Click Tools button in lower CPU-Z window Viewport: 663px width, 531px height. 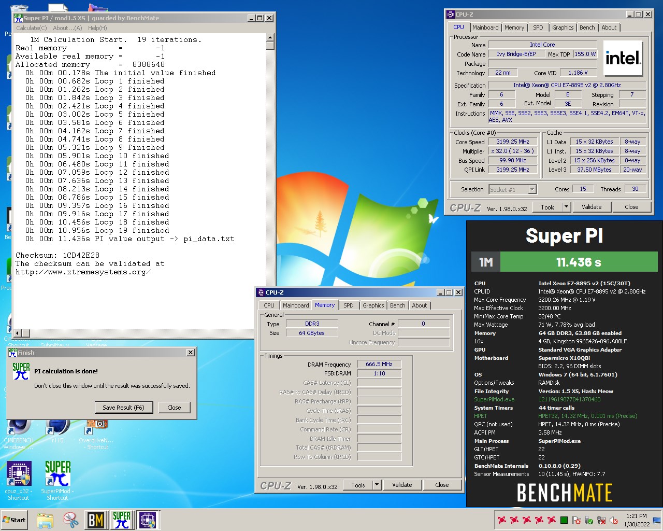358,485
